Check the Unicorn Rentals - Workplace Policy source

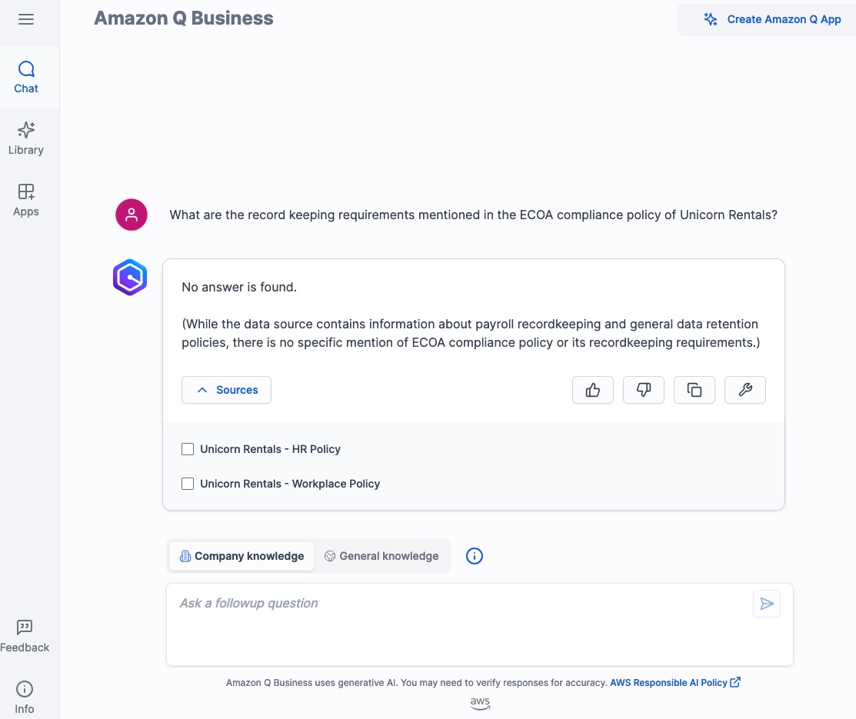[188, 484]
